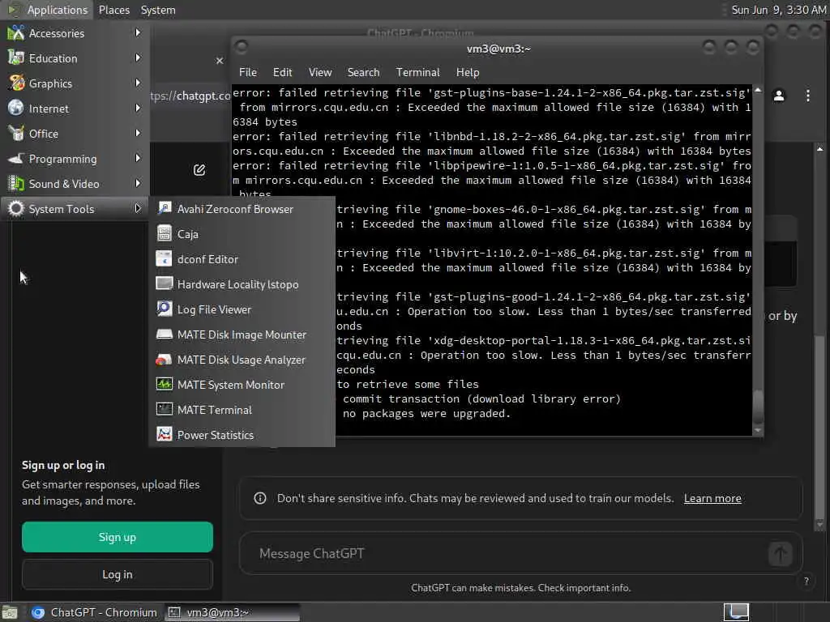The image size is (830, 622).
Task: Launch MATE System Monitor icon
Action: click(165, 385)
